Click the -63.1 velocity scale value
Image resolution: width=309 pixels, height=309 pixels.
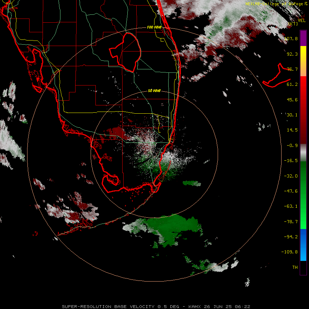291,206
